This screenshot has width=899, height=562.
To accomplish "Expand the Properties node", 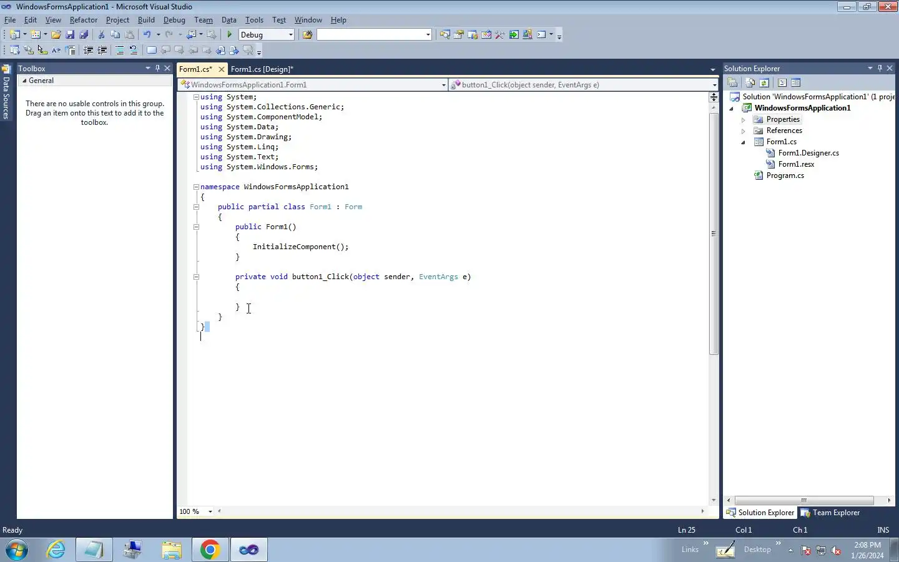I will click(743, 120).
